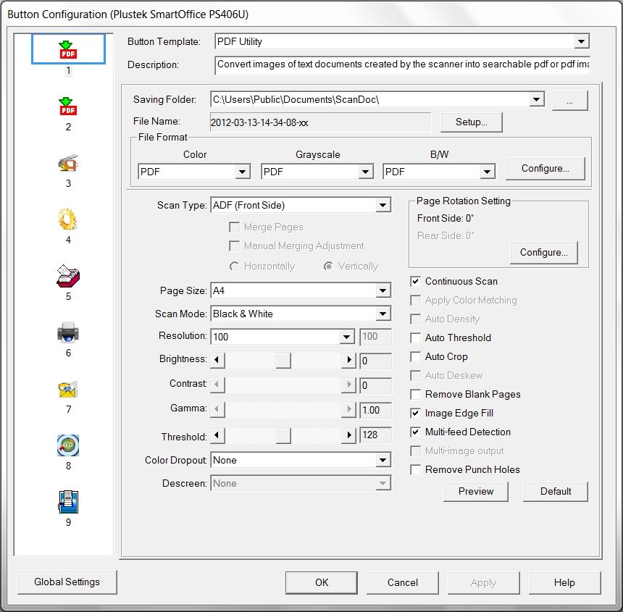Click the Default button
Screen dimensions: 623x612
point(556,491)
